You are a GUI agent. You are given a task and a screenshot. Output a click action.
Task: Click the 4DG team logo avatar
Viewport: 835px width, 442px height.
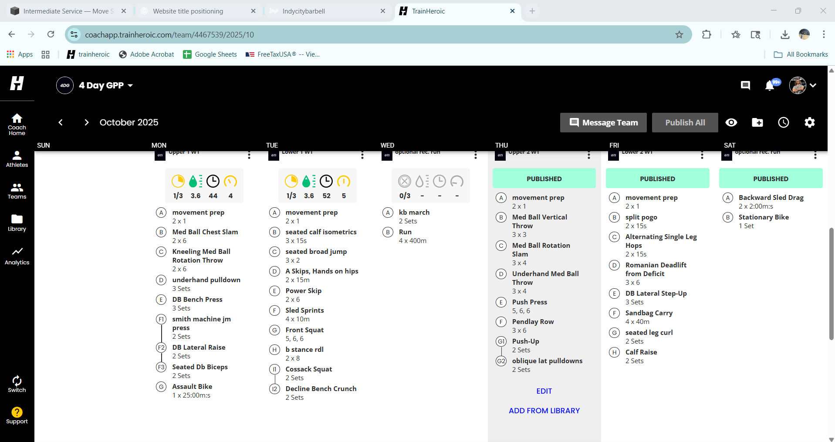(65, 85)
